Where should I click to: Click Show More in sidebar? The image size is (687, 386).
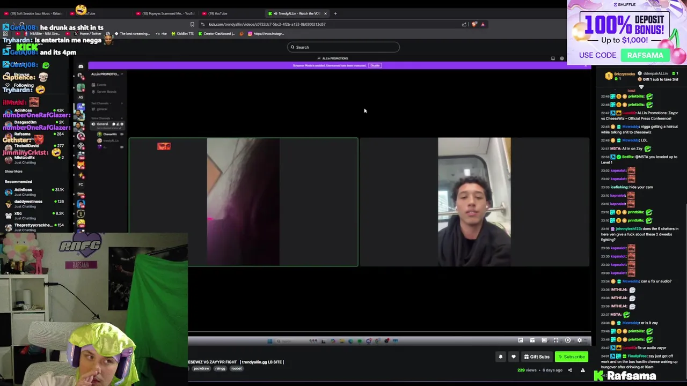click(x=13, y=172)
